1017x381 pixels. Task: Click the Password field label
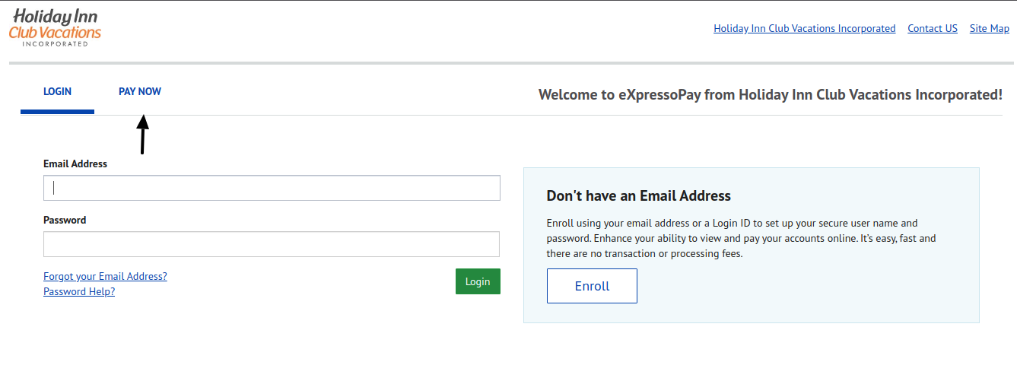click(65, 220)
